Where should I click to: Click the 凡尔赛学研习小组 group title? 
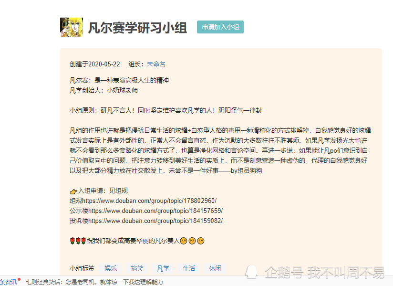[x=137, y=28]
